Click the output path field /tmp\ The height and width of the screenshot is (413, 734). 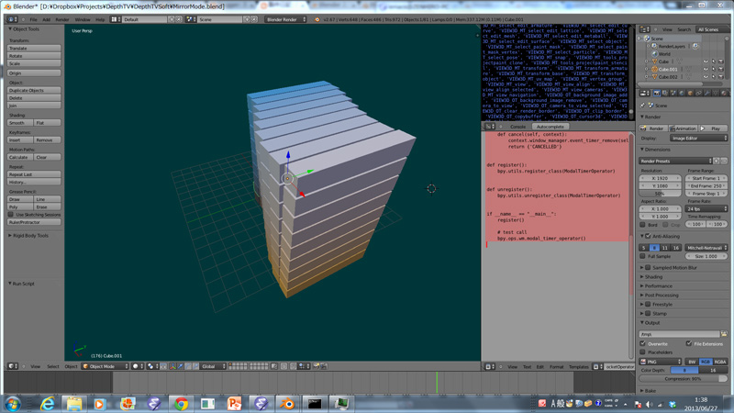679,334
